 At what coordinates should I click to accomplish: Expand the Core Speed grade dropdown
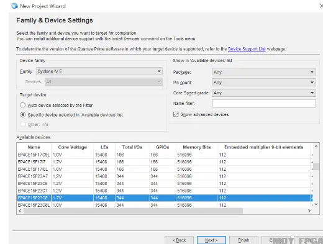pos(264,93)
